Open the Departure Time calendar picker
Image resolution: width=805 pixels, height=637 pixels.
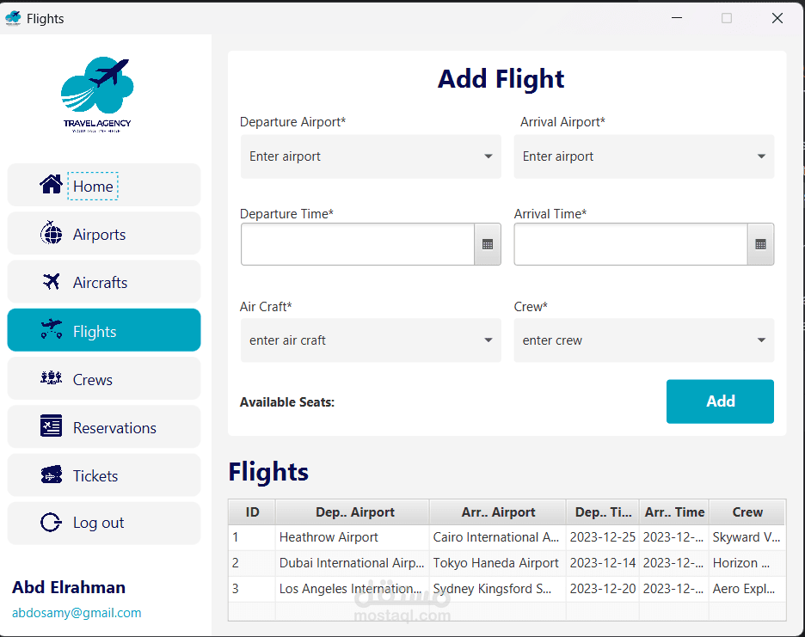tap(488, 245)
